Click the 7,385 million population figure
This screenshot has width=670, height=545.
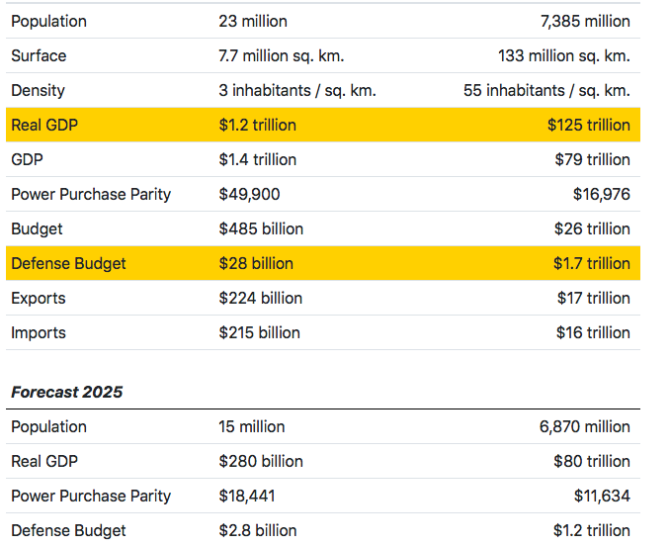[585, 21]
